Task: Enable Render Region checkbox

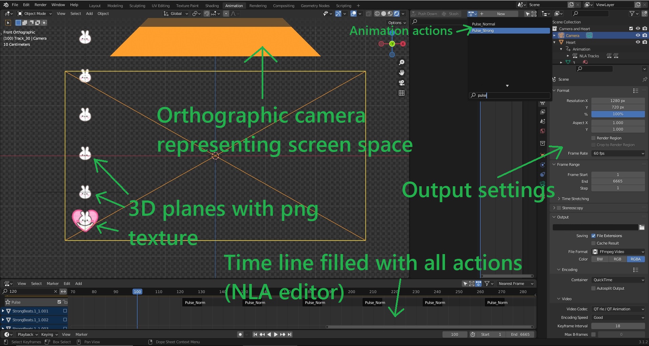Action: pyautogui.click(x=593, y=138)
